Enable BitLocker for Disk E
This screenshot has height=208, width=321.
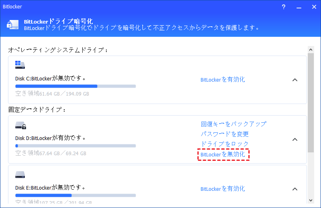[223, 189]
